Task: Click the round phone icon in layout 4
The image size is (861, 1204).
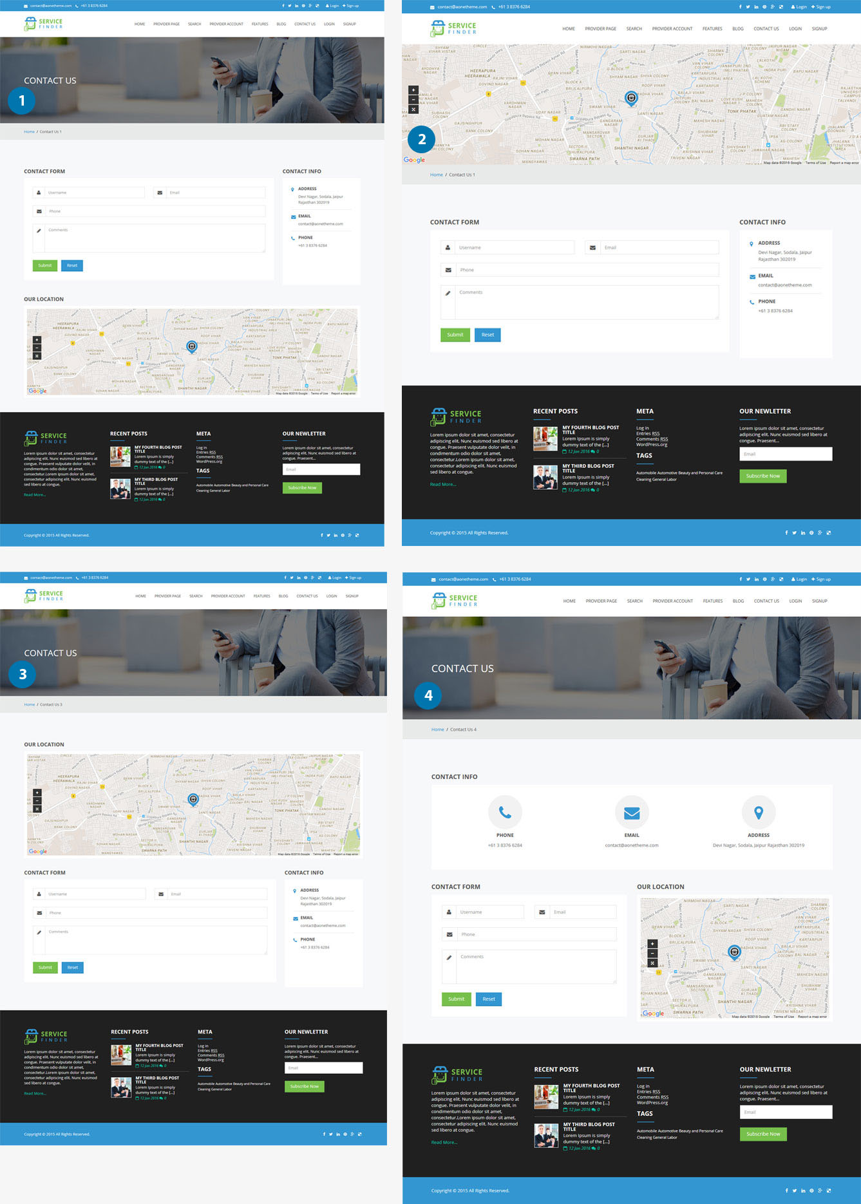Action: [505, 813]
